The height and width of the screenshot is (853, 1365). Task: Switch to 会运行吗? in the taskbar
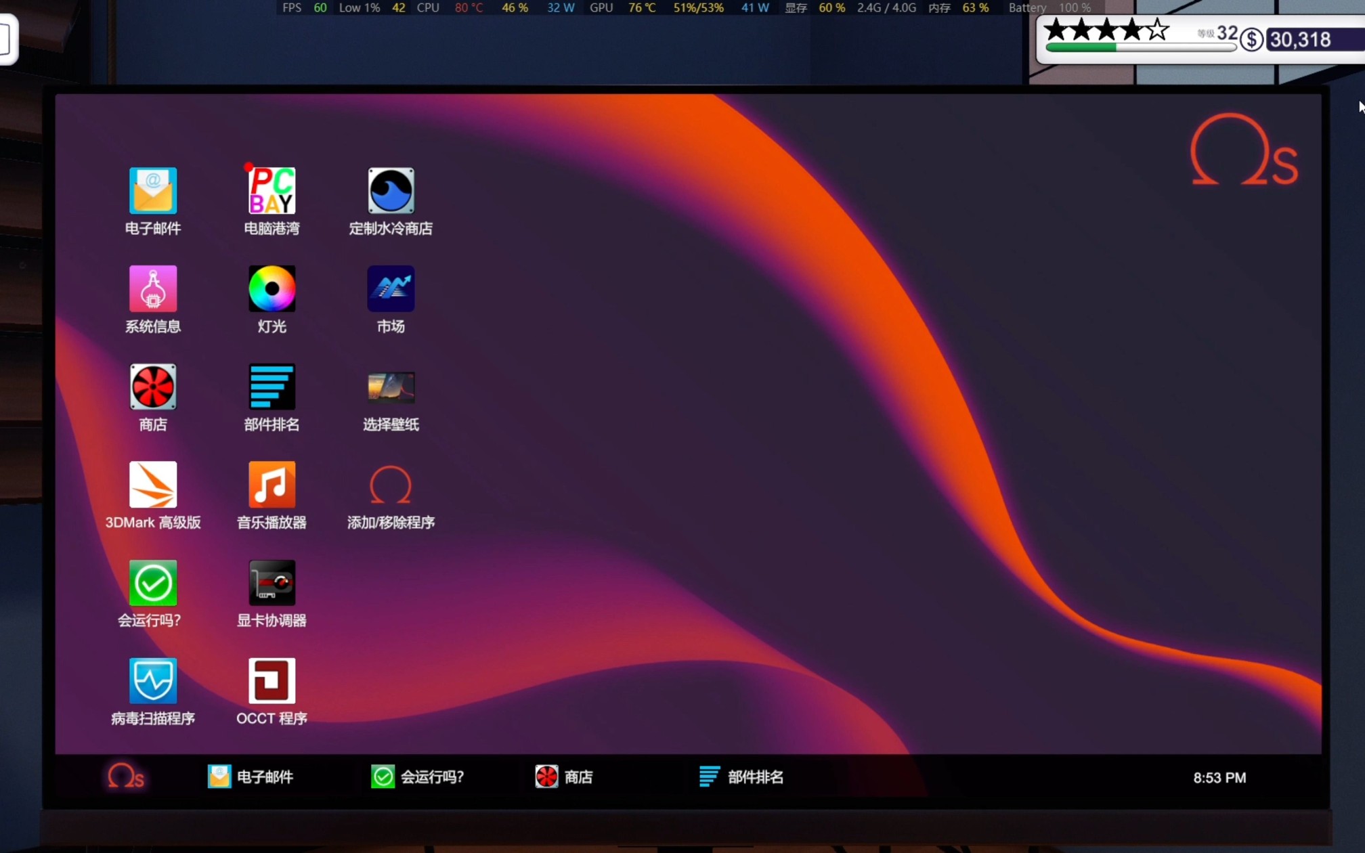pos(418,777)
